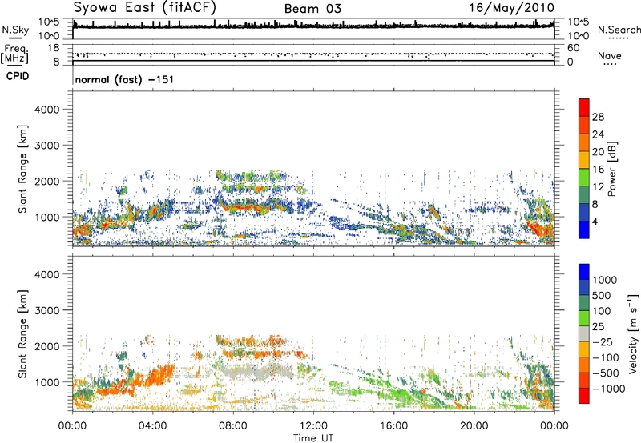
Task: Click the 'Nave' legend label
Action: (x=610, y=55)
